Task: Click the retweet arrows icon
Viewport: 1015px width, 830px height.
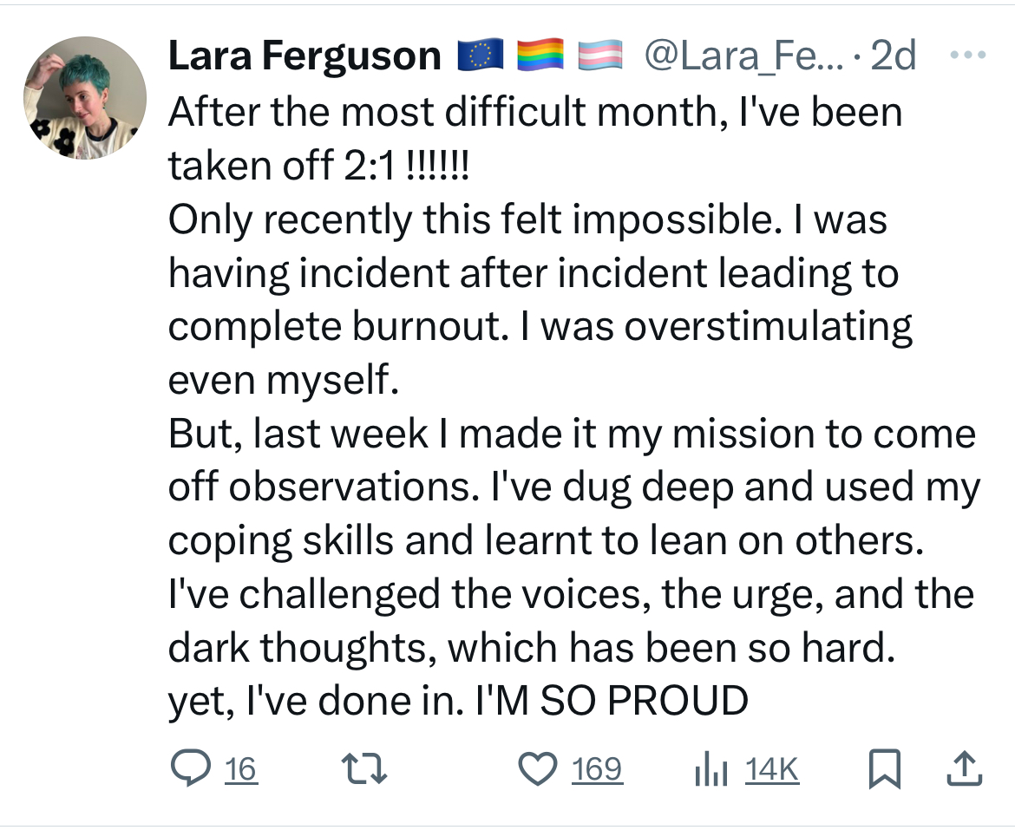Action: 363,768
